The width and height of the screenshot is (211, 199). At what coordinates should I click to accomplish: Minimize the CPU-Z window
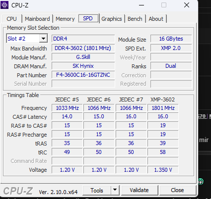[x=141, y=5]
